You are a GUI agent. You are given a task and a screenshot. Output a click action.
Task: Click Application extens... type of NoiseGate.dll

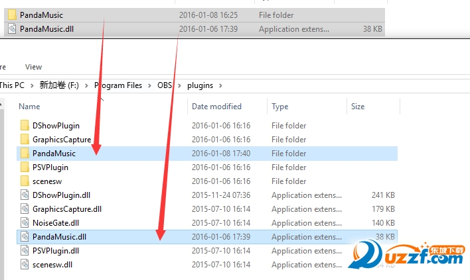[307, 223]
